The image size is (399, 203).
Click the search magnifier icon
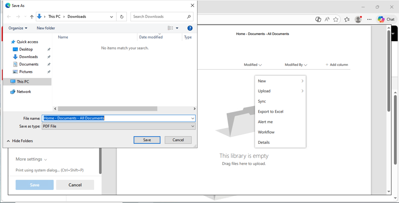[x=189, y=17]
